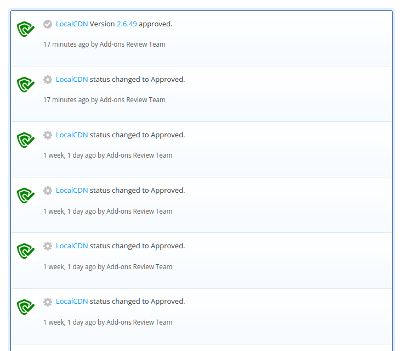Click the gray checkmark icon beside Version 2.6.49
The height and width of the screenshot is (351, 403).
point(48,24)
